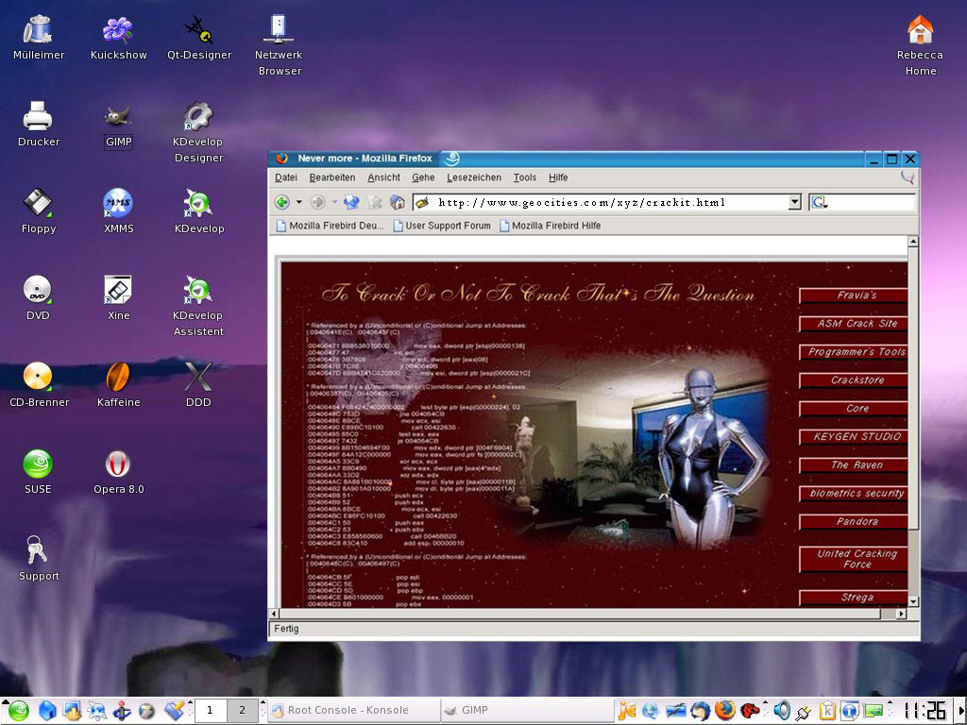
Task: Open the Home page toolbar icon
Action: pos(398,202)
